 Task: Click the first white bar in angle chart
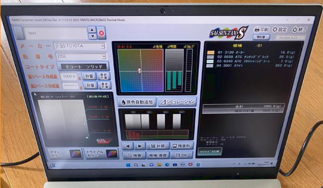tap(133, 122)
